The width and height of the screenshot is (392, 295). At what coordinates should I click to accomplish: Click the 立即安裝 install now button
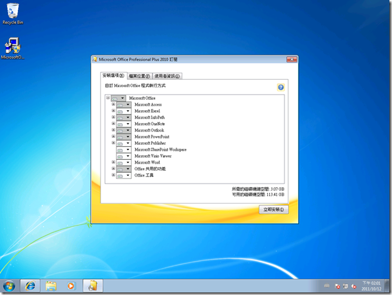tap(274, 209)
